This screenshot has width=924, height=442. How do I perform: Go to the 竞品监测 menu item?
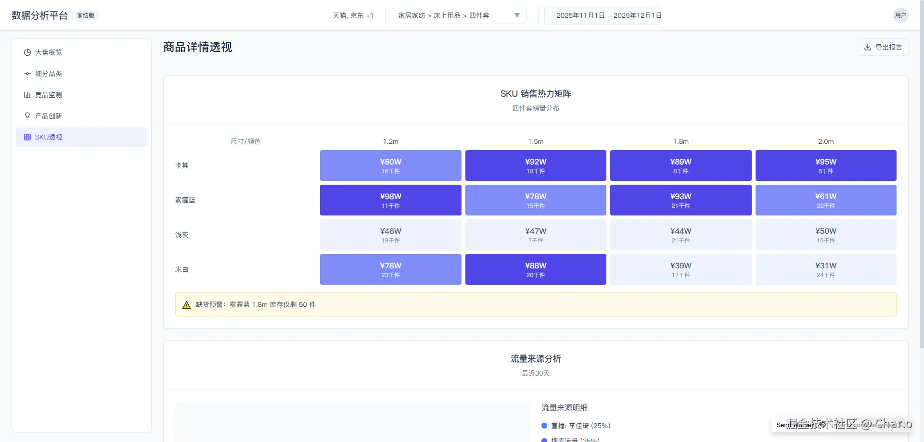49,95
